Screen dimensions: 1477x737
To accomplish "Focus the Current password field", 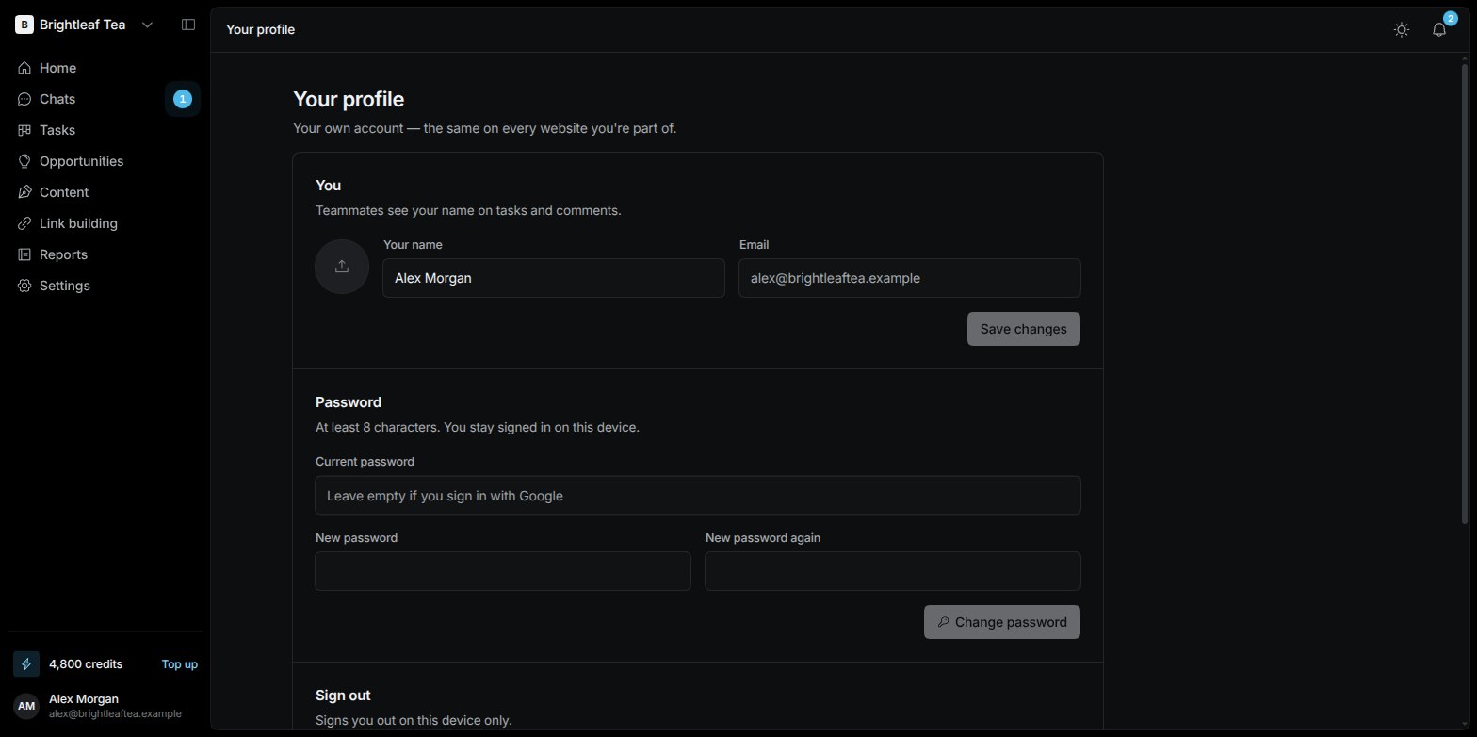I will 698,496.
